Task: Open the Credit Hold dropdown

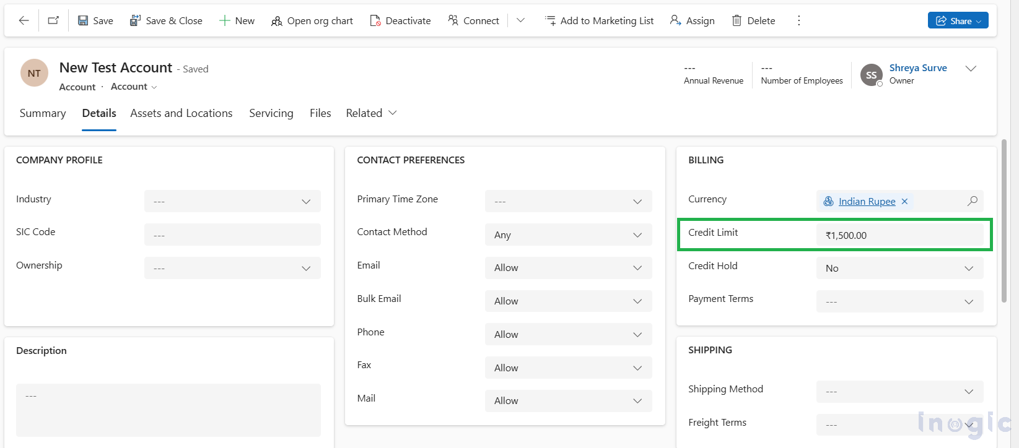Action: pos(899,268)
